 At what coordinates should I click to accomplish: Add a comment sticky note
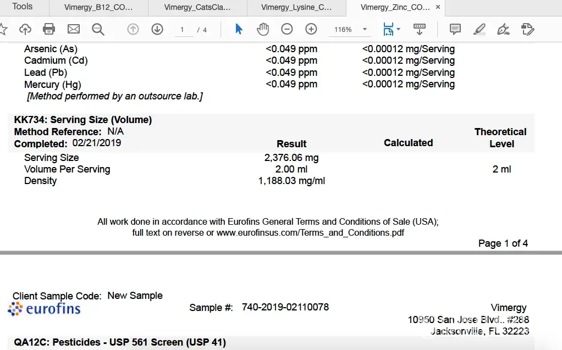click(x=455, y=29)
